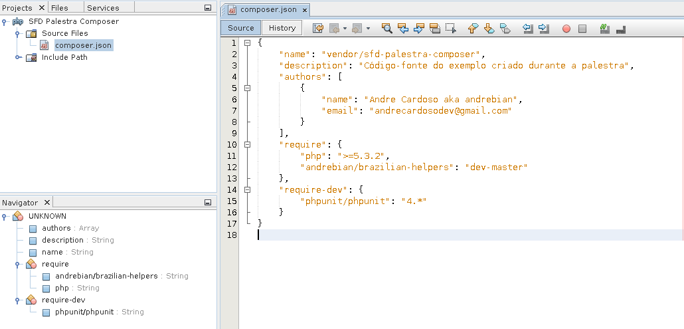The width and height of the screenshot is (684, 329).
Task: Click the ">=5.3.2" php version string
Action: point(362,156)
